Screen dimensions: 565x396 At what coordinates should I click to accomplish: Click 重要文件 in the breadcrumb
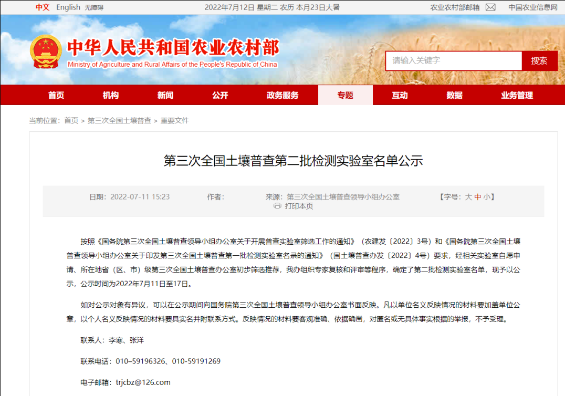[x=174, y=121]
